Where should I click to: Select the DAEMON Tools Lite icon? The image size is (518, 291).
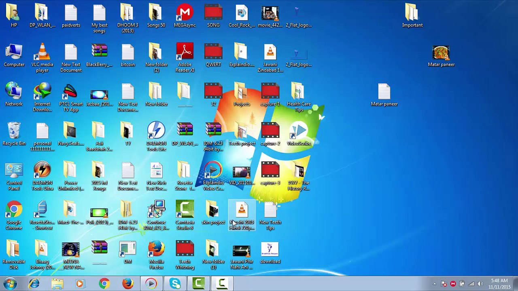(156, 136)
